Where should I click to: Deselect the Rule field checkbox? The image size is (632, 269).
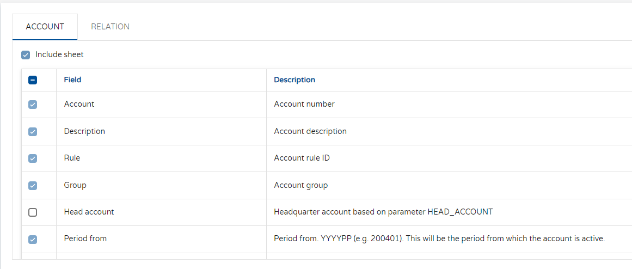point(33,158)
